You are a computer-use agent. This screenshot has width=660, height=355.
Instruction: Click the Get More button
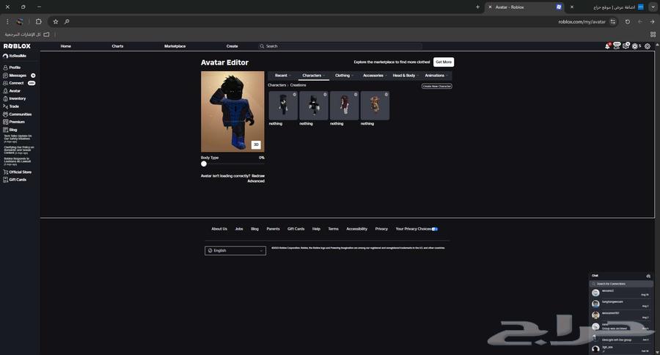coord(444,62)
